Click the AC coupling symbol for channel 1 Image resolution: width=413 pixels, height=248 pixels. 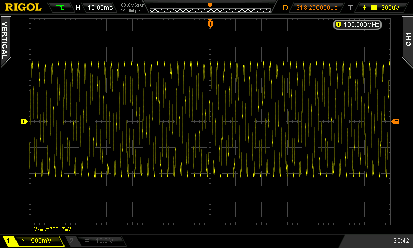[23, 240]
